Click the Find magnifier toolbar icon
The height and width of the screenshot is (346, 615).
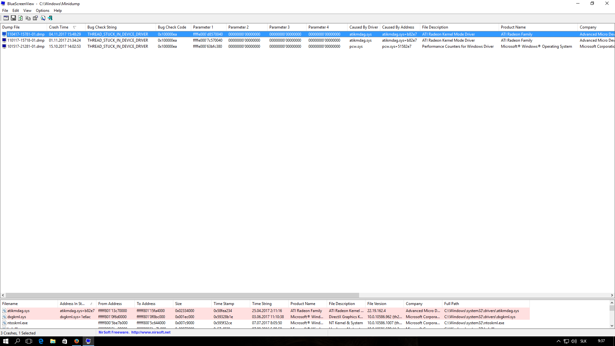click(43, 18)
